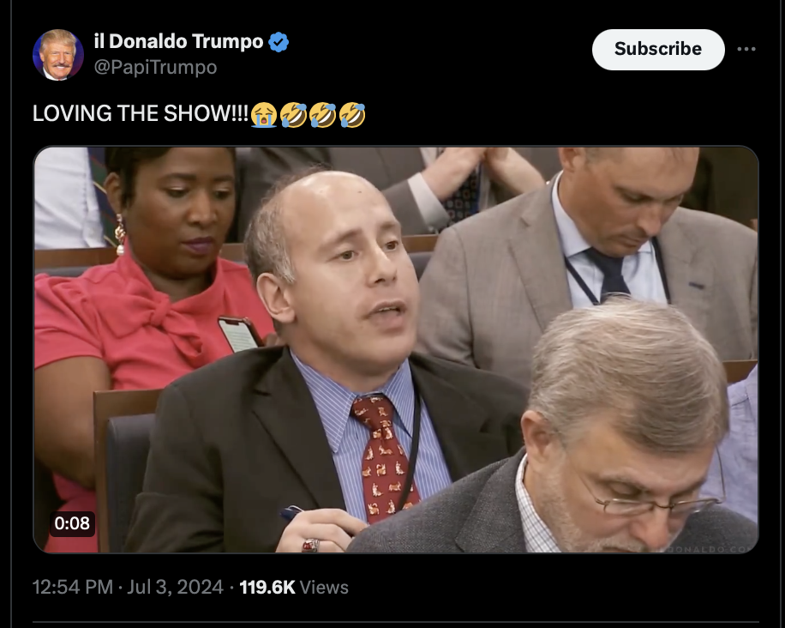785x628 pixels.
Task: Click the blue verified checkmark badge
Action: tap(279, 42)
